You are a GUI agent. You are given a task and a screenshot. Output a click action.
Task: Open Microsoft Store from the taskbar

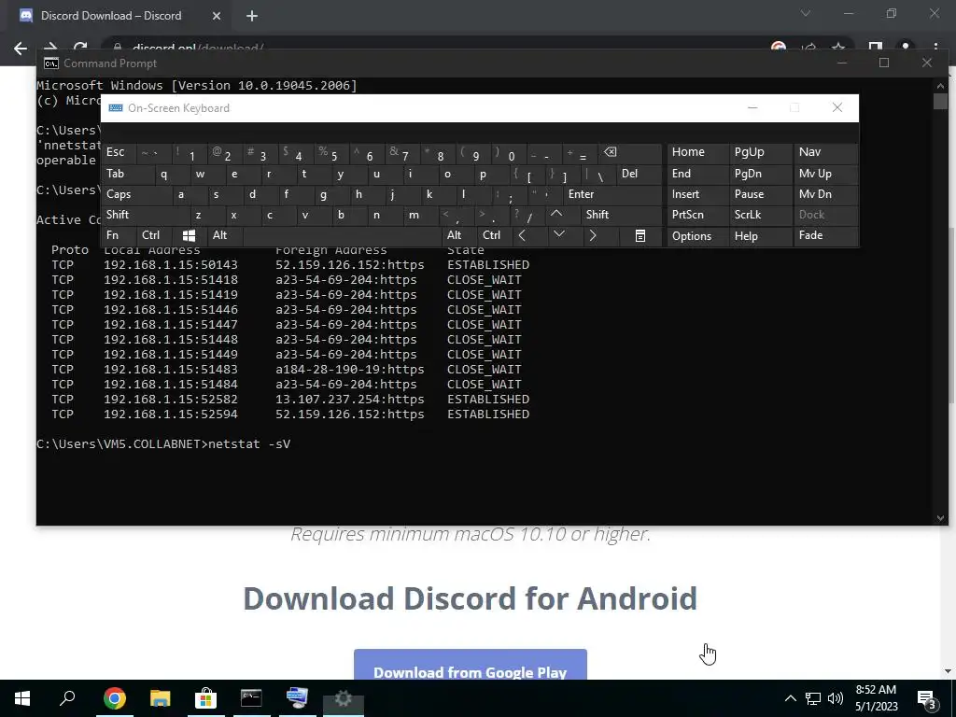205,698
